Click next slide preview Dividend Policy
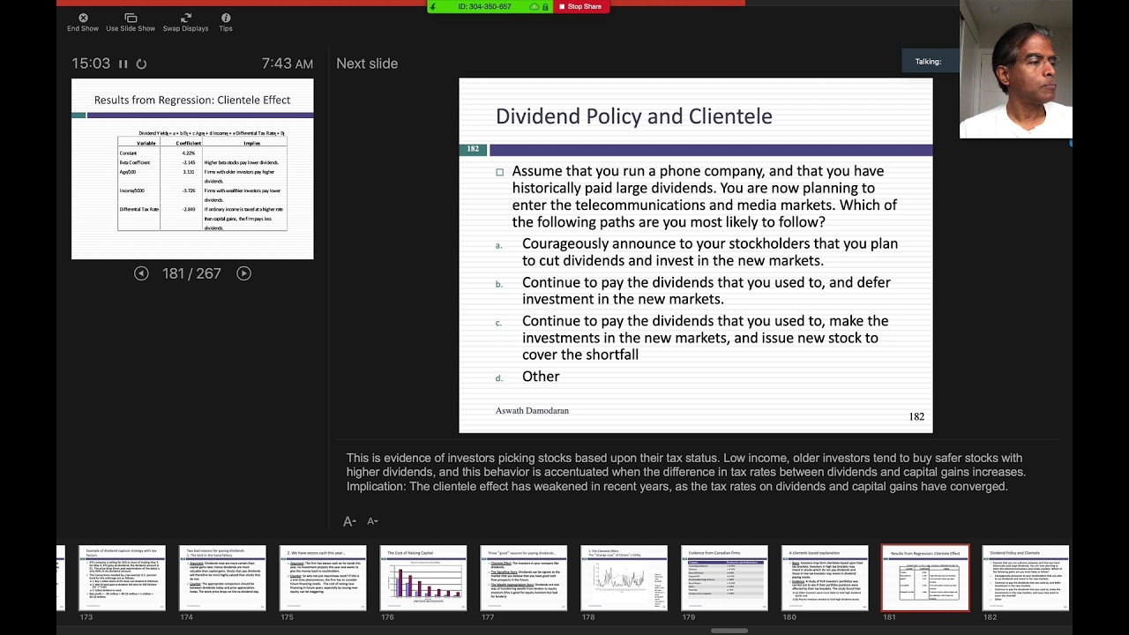The width and height of the screenshot is (1129, 635). point(695,256)
